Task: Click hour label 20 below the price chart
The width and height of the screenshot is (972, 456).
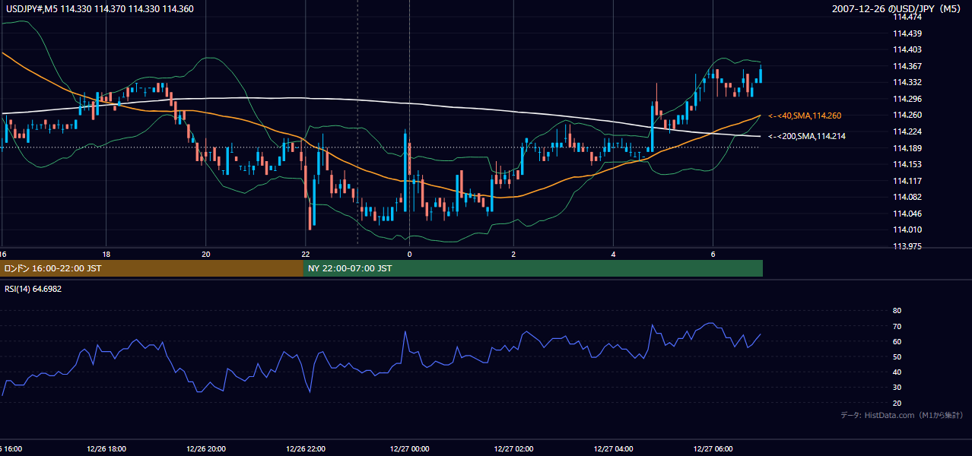Action: coord(205,254)
